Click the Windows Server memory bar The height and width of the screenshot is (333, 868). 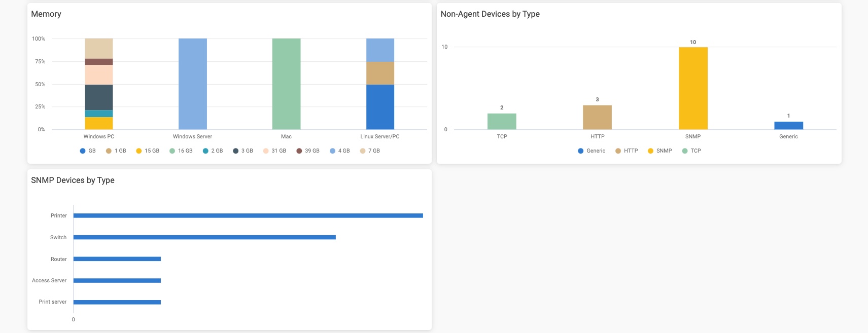pos(193,84)
